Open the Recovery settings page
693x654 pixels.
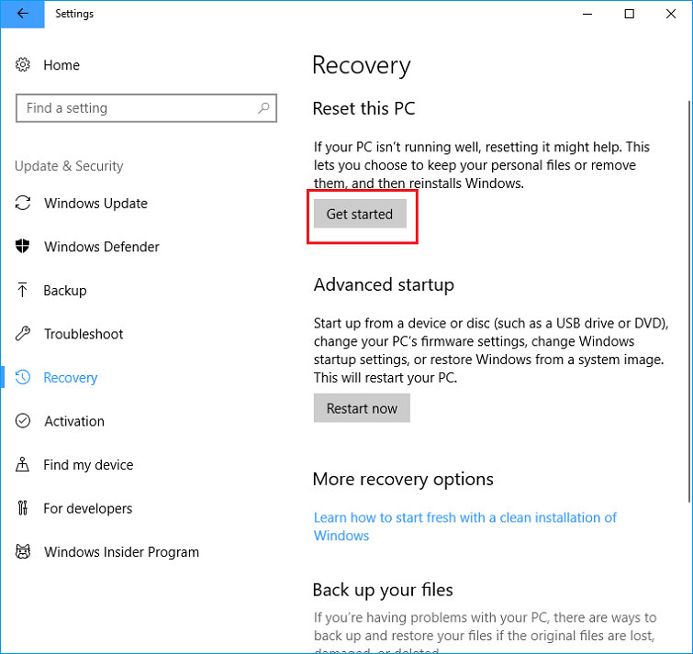pos(71,378)
